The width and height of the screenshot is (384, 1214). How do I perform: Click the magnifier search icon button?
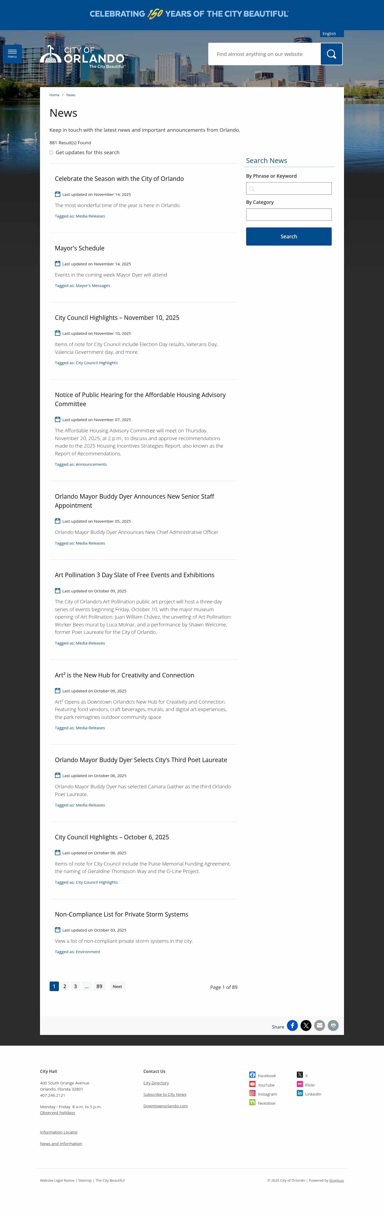point(331,54)
